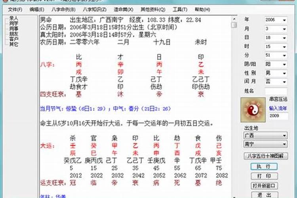Viewport: 297px width, 198px height.
Task: Click the 未时 hour text
Action: coord(201,42)
